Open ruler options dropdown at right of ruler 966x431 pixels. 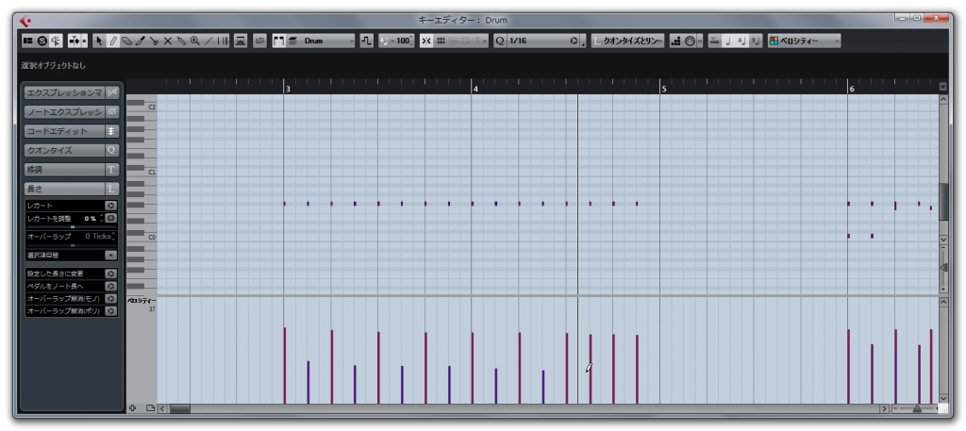943,87
